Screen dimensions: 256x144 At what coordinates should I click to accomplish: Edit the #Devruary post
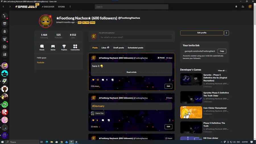[x=168, y=127]
